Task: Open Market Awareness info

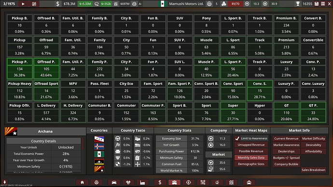Action: 286,145
